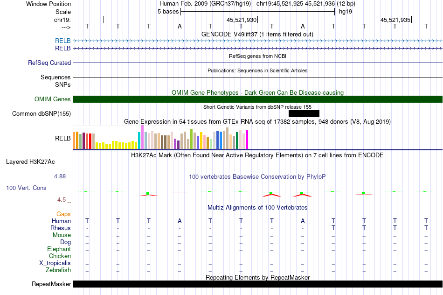Image resolution: width=443 pixels, height=295 pixels.
Task: Open the RefSeq Curated track label
Action: tap(49, 63)
